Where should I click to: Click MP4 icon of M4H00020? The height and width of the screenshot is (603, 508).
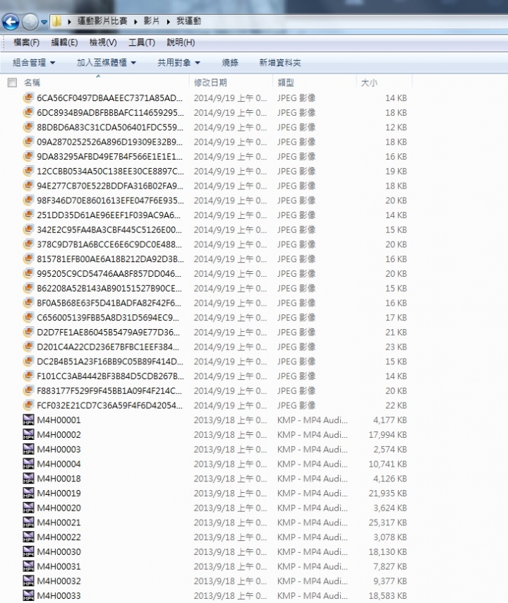click(x=28, y=508)
